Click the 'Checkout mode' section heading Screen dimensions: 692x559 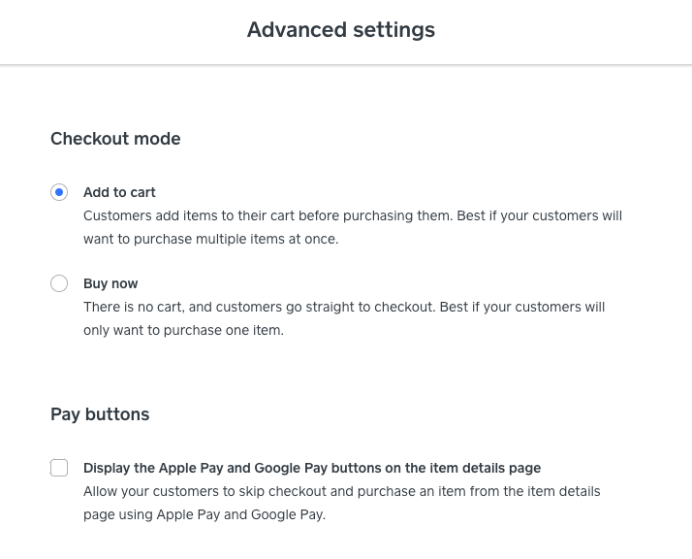(x=115, y=139)
